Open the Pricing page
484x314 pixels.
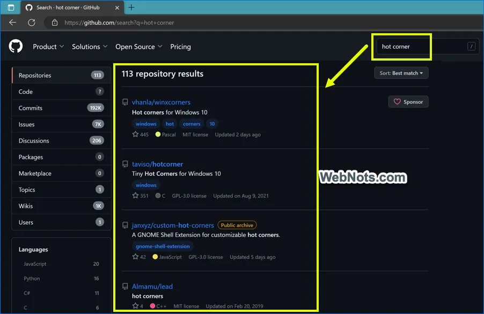[x=180, y=47]
